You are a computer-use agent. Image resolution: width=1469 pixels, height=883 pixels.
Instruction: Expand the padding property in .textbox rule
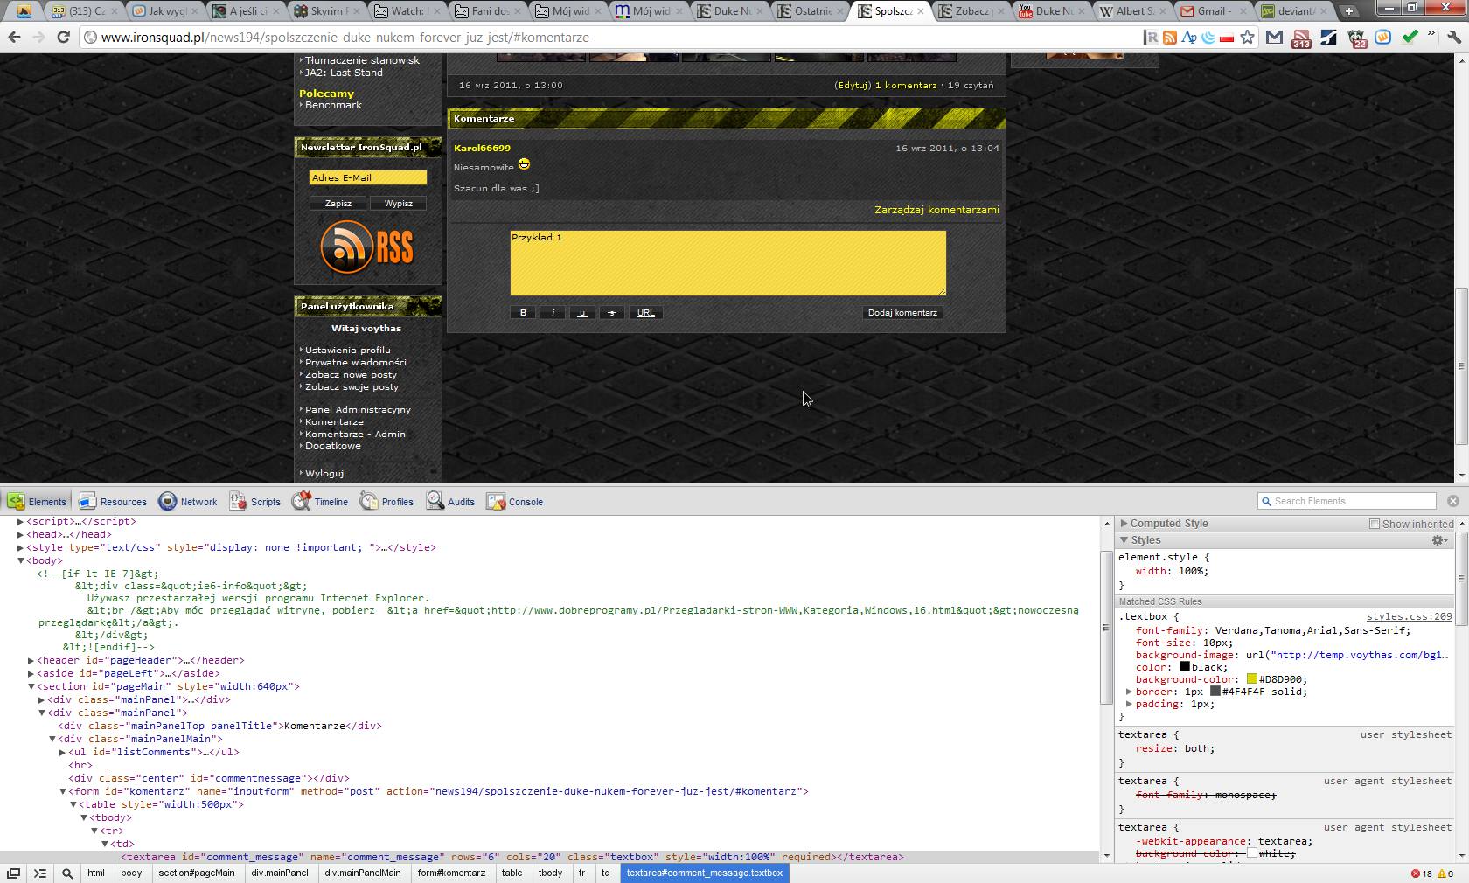coord(1129,704)
